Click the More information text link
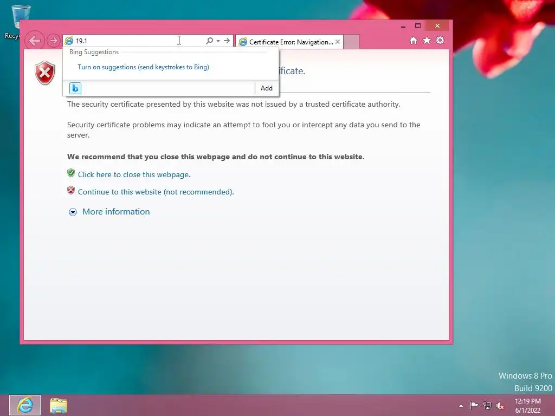 point(116,212)
